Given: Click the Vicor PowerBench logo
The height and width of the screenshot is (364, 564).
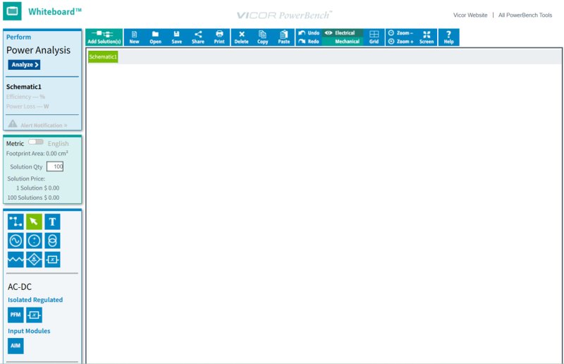Looking at the screenshot, I should (x=284, y=15).
